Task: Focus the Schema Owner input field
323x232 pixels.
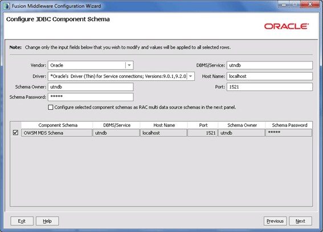Action: coord(91,87)
